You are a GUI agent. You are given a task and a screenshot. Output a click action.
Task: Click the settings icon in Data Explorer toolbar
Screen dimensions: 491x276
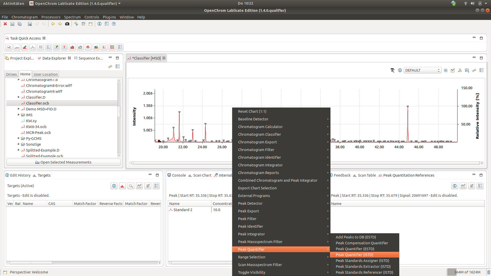(118, 66)
